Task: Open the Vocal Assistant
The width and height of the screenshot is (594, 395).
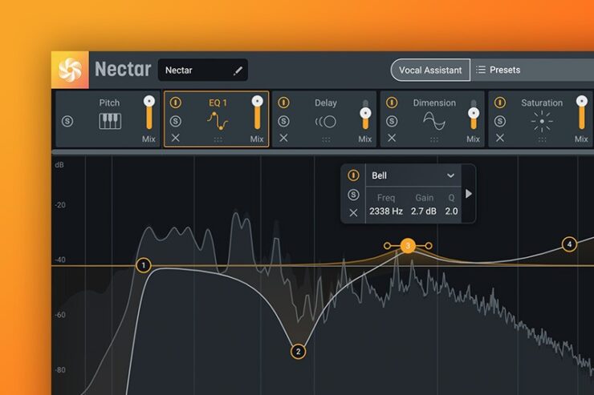Action: pos(430,70)
